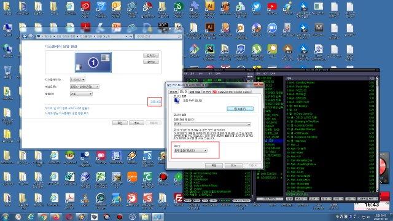Launch Chrome from taskbar

tap(44, 217)
